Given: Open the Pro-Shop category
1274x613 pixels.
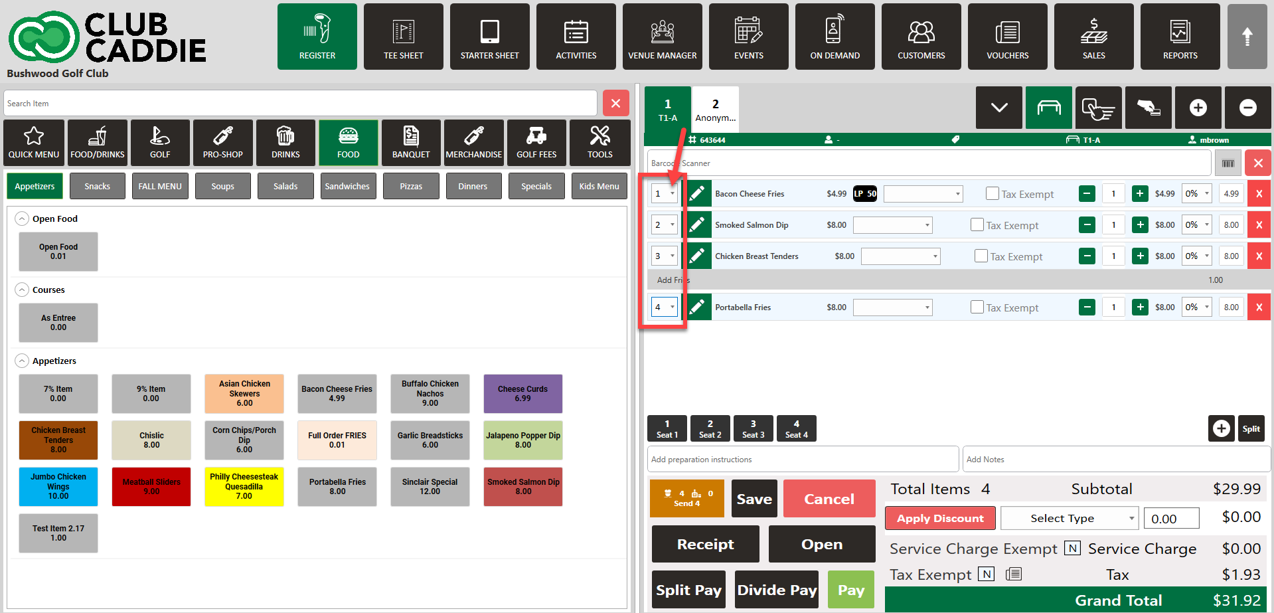Looking at the screenshot, I should tap(222, 143).
